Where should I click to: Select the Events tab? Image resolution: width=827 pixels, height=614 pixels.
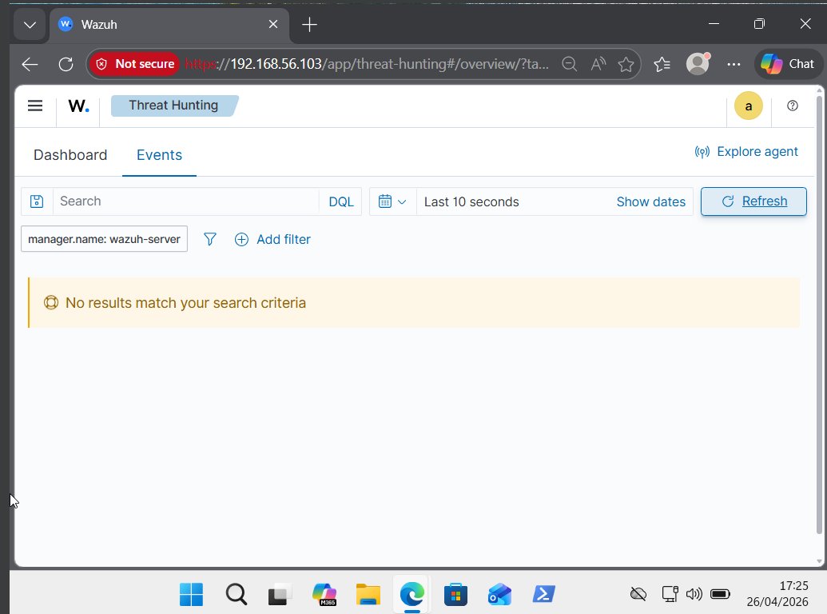159,155
